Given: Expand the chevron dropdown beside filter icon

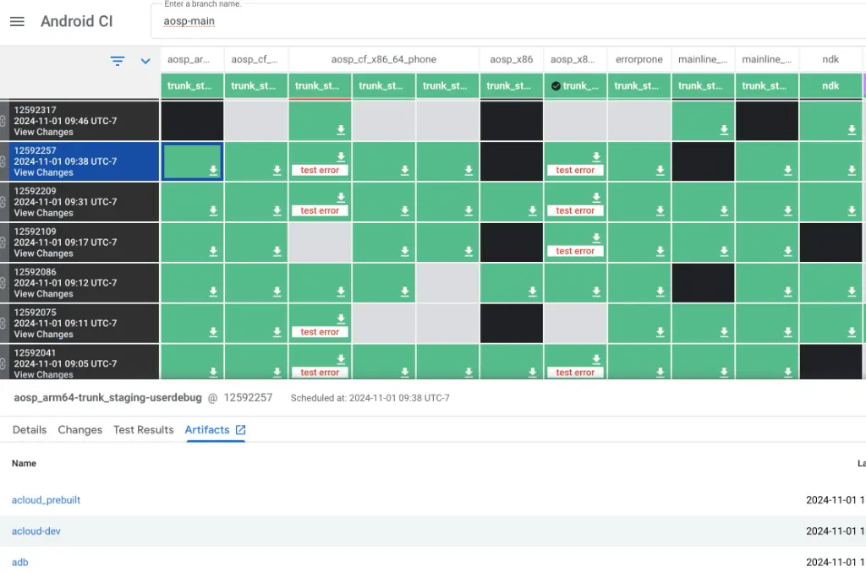Looking at the screenshot, I should pyautogui.click(x=145, y=61).
